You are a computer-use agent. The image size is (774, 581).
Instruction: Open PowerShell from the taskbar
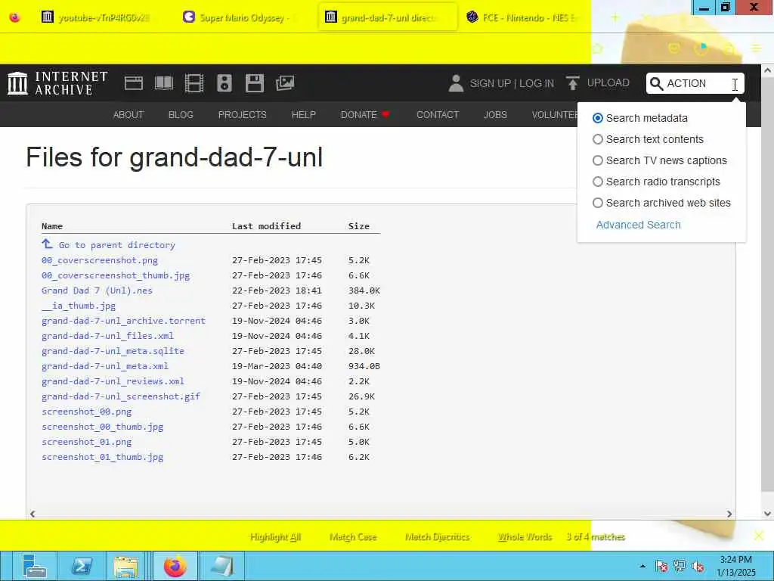(82, 566)
